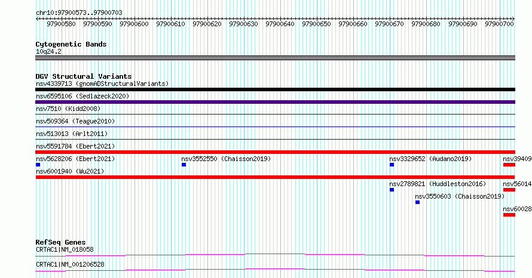Open the CRTAC1|NM_018058 transcript label
532x278 pixels.
tap(65, 249)
